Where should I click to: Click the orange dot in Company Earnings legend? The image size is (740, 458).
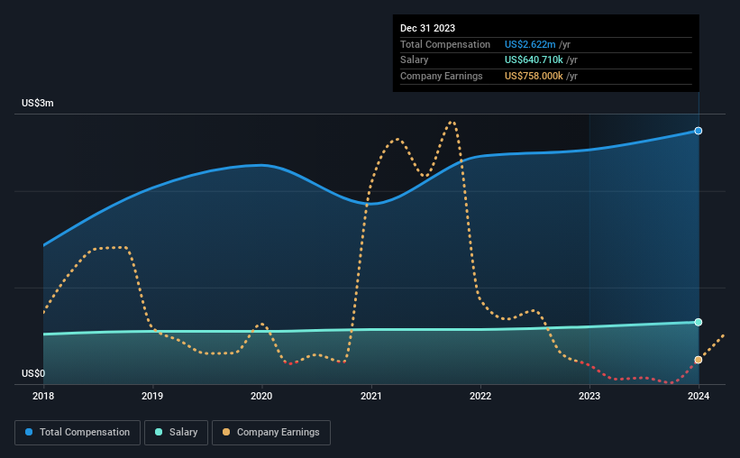tap(226, 432)
